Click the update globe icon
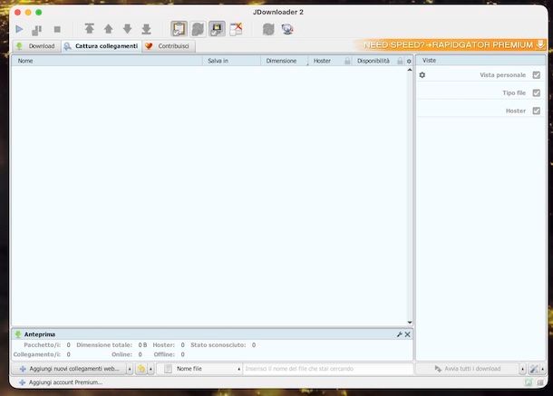This screenshot has height=396, width=553. click(287, 29)
